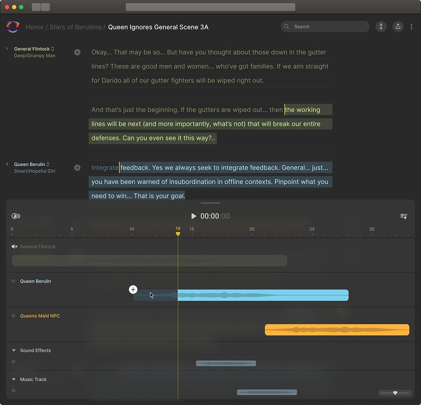Select the orange Queens Maid NPC clip
Screen dimensions: 421x405
[337, 330]
